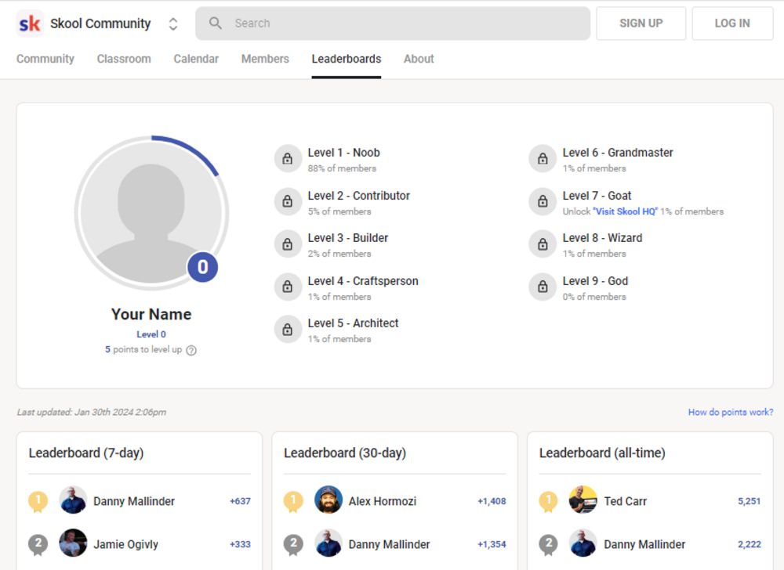Click the 'Leaderboard (all-time)' heading
The height and width of the screenshot is (570, 784).
coord(602,453)
